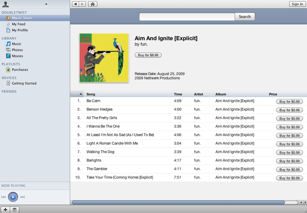
Task: Click the My Profile page icon
Action: coord(8,30)
